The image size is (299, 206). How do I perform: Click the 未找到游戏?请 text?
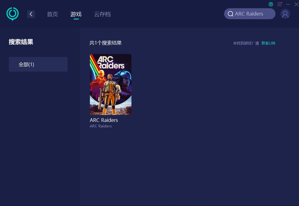[x=246, y=43]
